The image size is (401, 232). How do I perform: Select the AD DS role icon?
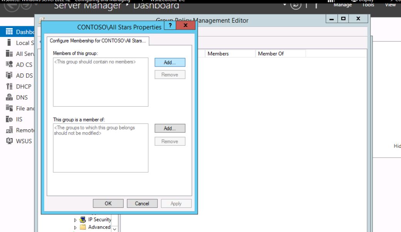click(10, 76)
